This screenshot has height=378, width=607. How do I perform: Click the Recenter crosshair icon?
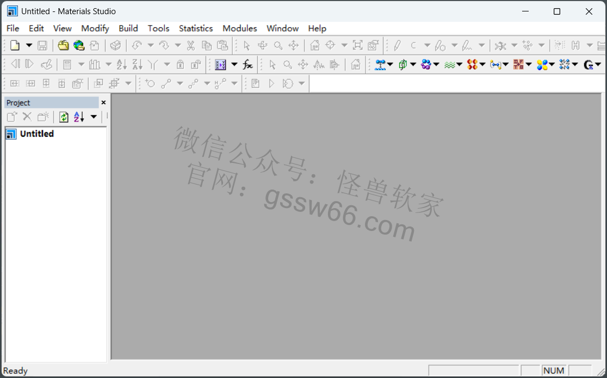330,45
